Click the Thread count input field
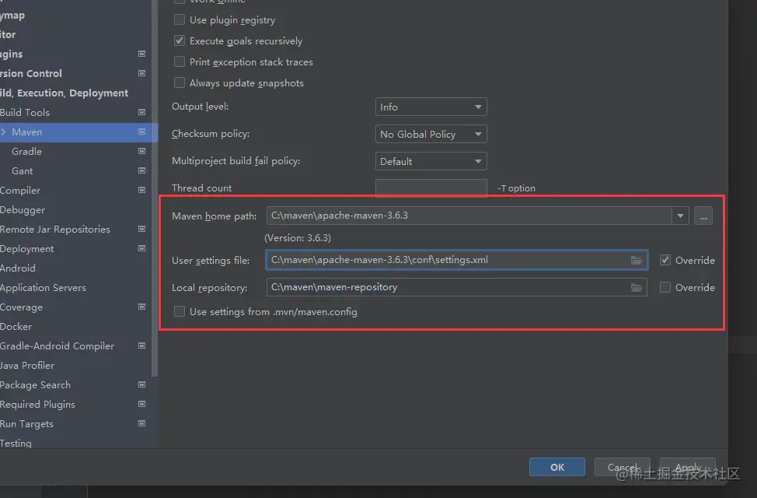 (x=431, y=188)
